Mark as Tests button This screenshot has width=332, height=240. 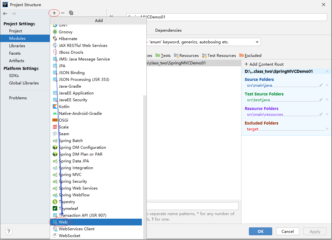[163, 56]
